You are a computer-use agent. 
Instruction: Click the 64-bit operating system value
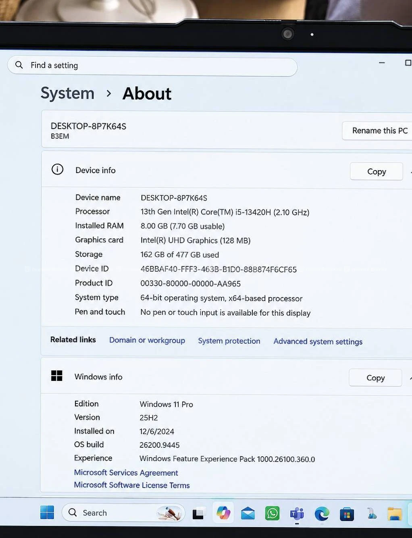point(221,298)
